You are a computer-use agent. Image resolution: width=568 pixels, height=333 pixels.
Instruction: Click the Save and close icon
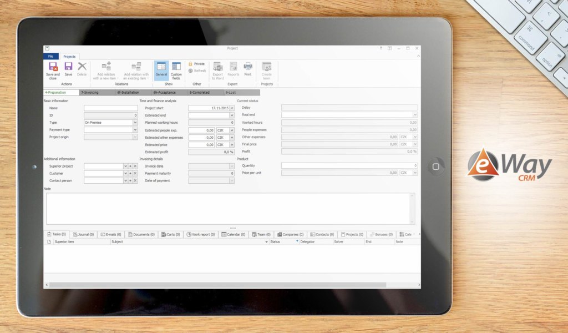(x=53, y=69)
